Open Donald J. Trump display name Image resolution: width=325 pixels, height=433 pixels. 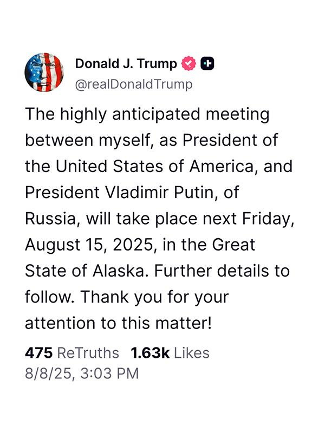(126, 64)
